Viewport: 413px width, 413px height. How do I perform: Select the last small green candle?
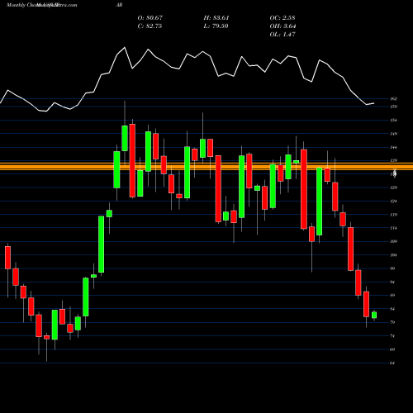(x=374, y=315)
